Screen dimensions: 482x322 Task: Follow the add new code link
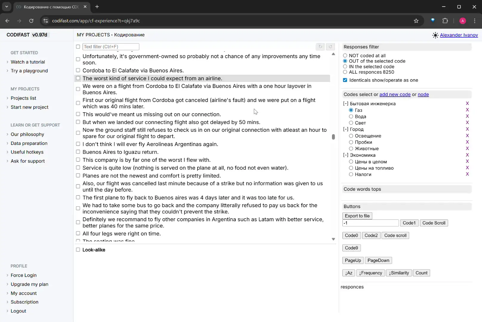click(395, 95)
